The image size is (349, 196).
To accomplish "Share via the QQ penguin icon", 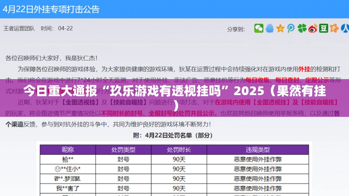I will [x=269, y=28].
